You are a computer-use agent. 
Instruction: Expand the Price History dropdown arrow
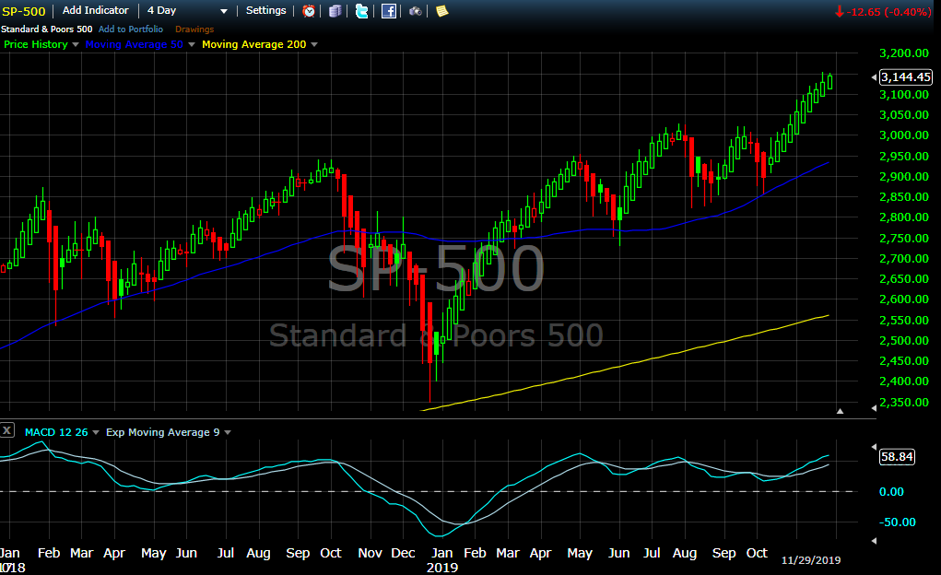pos(76,44)
